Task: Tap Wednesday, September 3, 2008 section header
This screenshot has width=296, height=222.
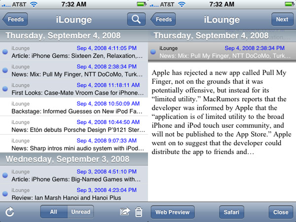Action: click(74, 159)
